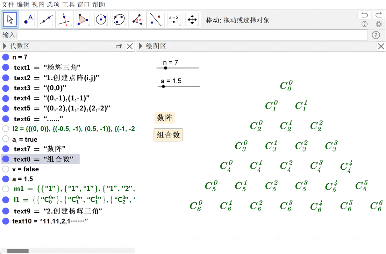
Task: Open the input help button
Action: [x=376, y=35]
